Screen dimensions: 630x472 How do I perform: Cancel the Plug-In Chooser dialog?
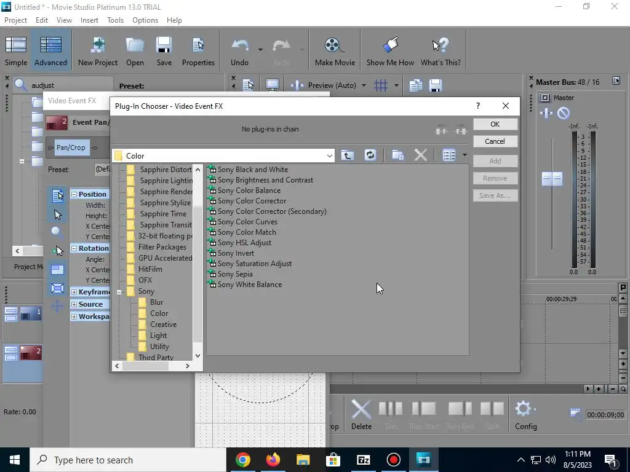(x=495, y=141)
